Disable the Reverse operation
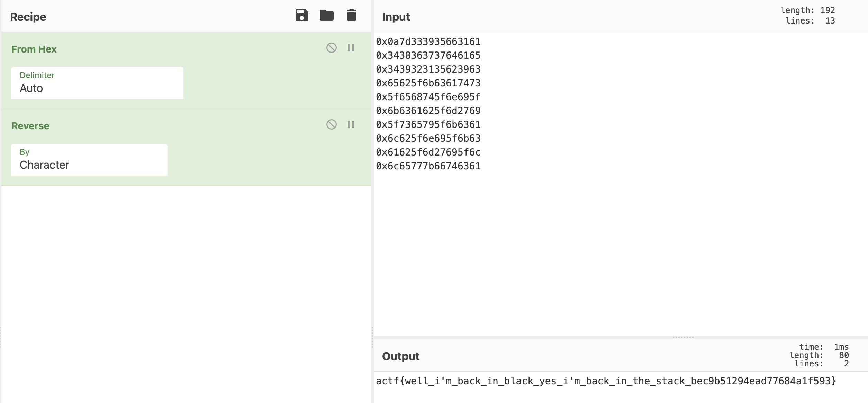This screenshot has width=868, height=403. click(331, 124)
